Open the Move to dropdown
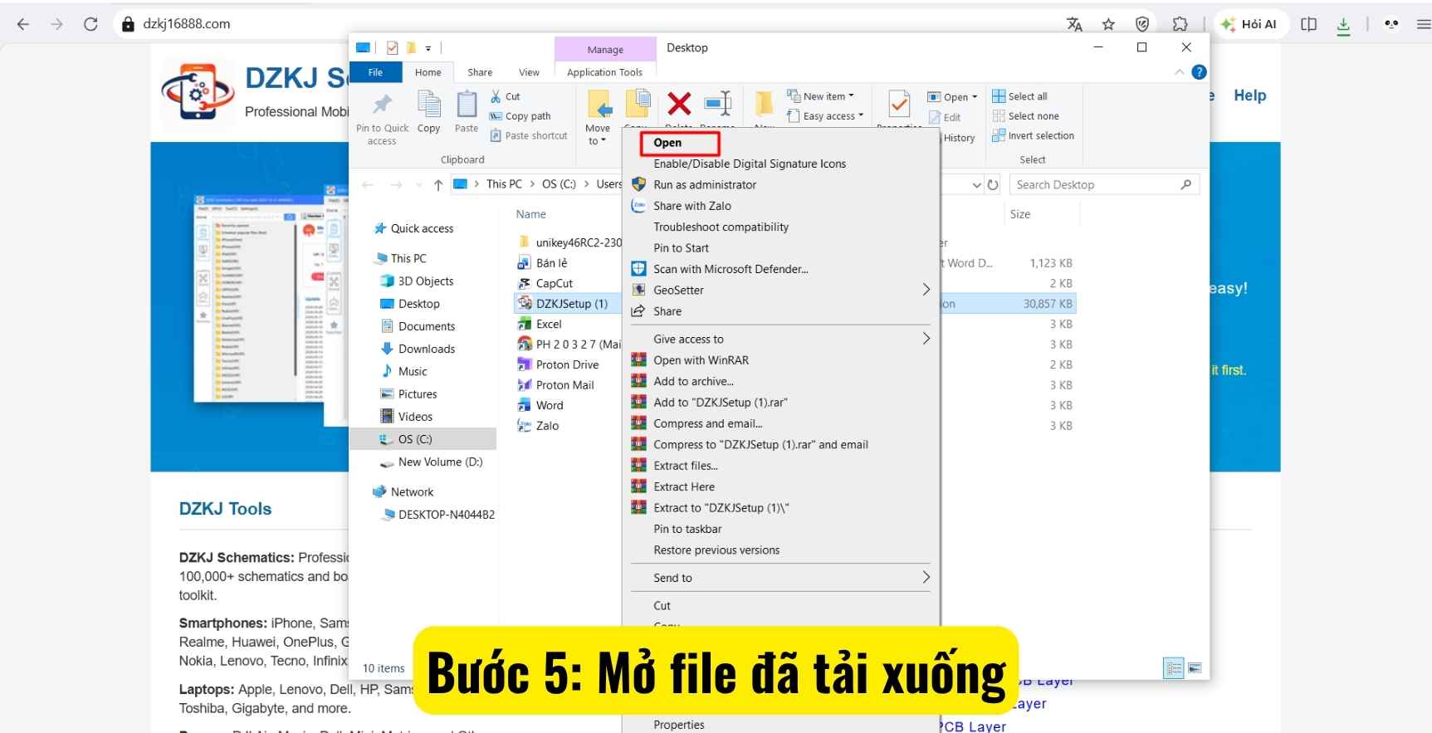 [x=598, y=134]
